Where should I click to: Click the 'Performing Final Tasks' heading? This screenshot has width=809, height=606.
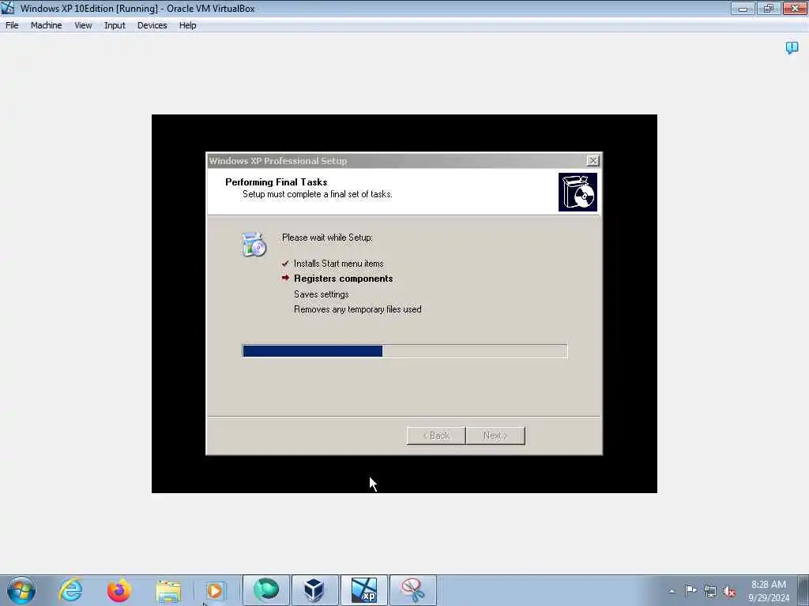pos(276,182)
